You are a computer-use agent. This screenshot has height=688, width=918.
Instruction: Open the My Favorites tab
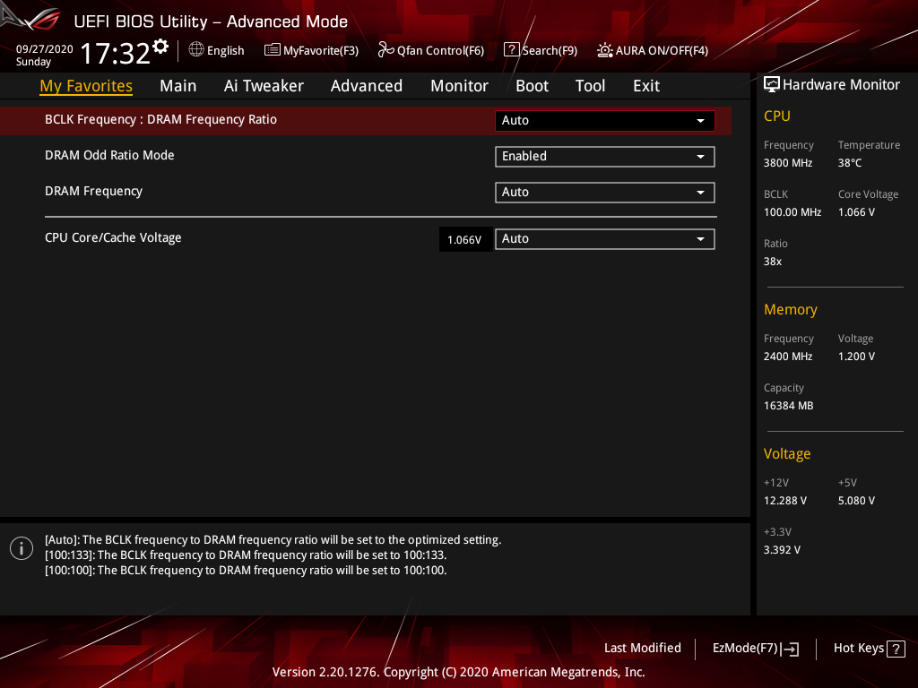click(x=86, y=86)
